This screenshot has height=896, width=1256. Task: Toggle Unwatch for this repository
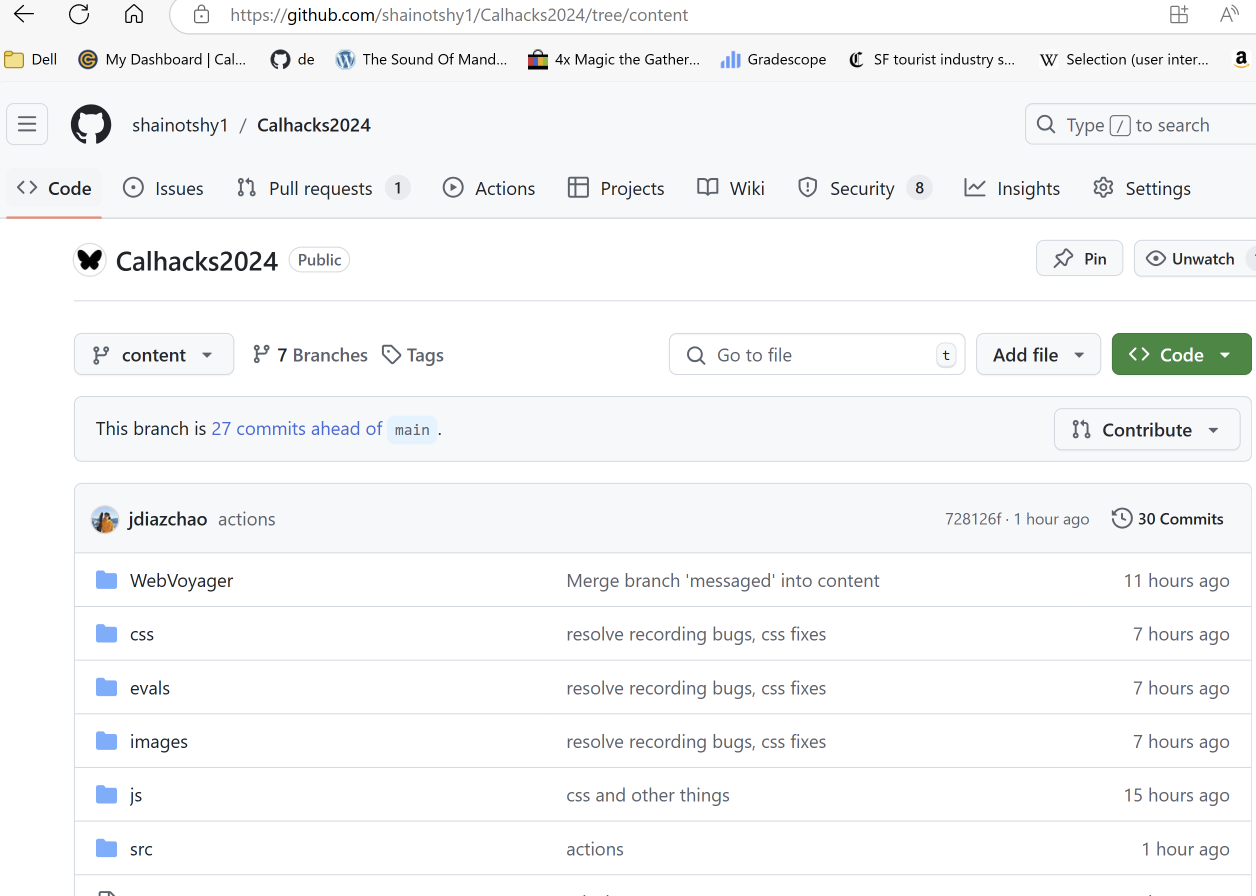tap(1190, 259)
